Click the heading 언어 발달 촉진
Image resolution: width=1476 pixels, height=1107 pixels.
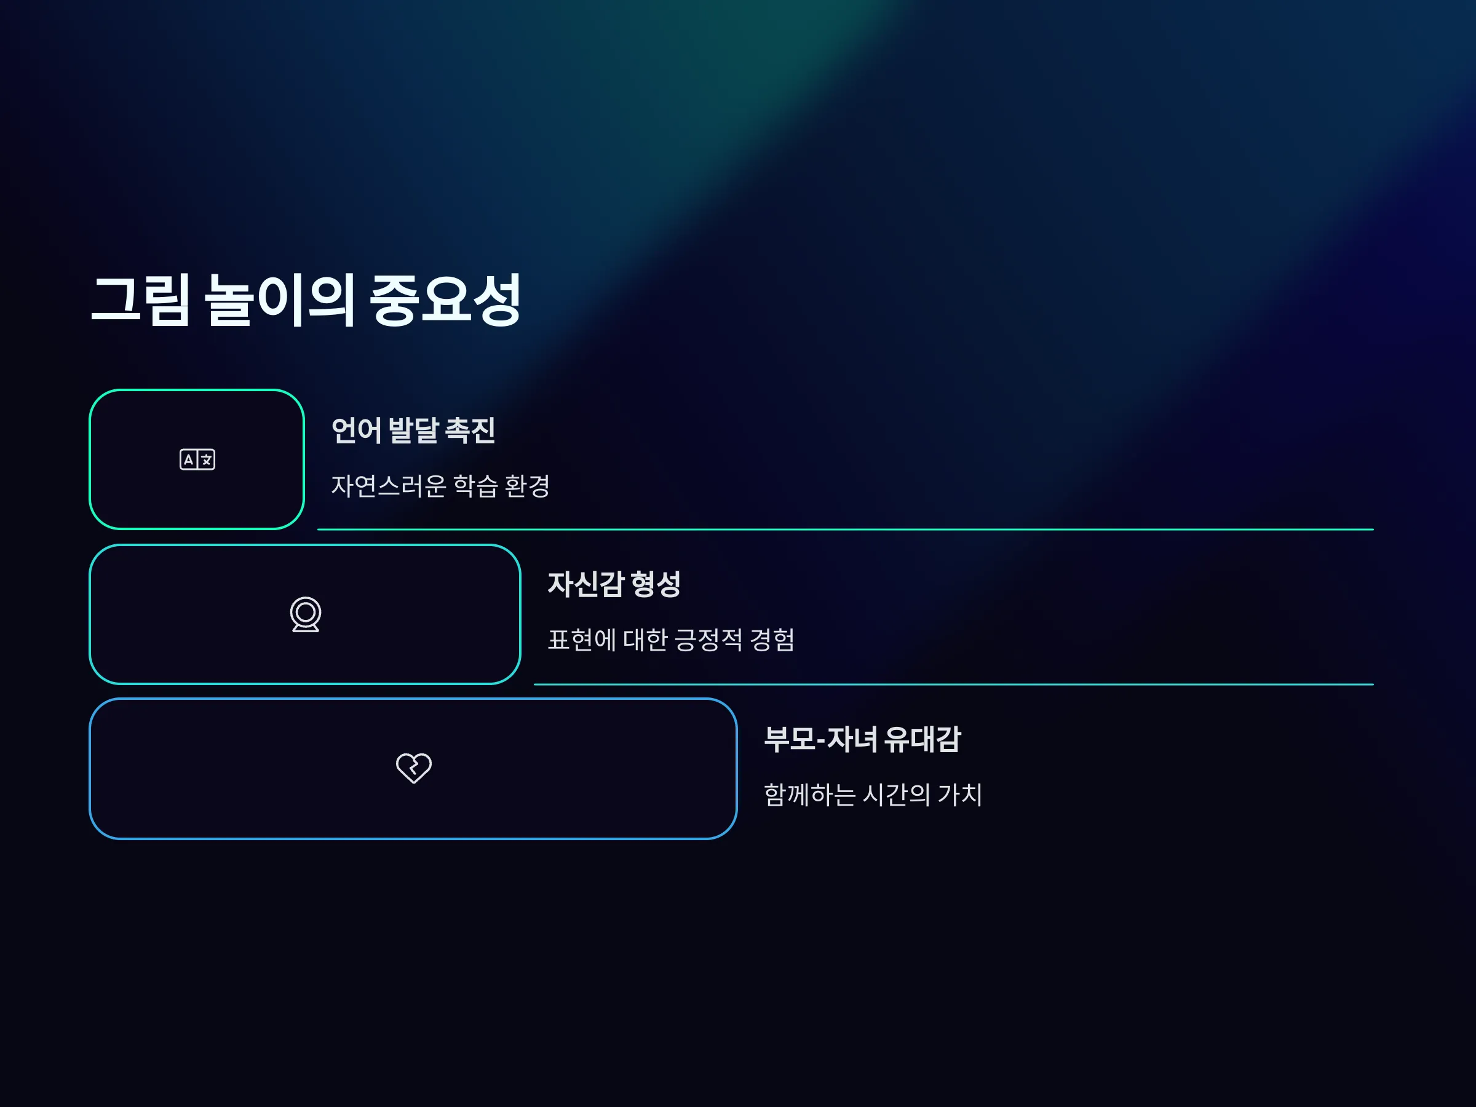click(413, 430)
